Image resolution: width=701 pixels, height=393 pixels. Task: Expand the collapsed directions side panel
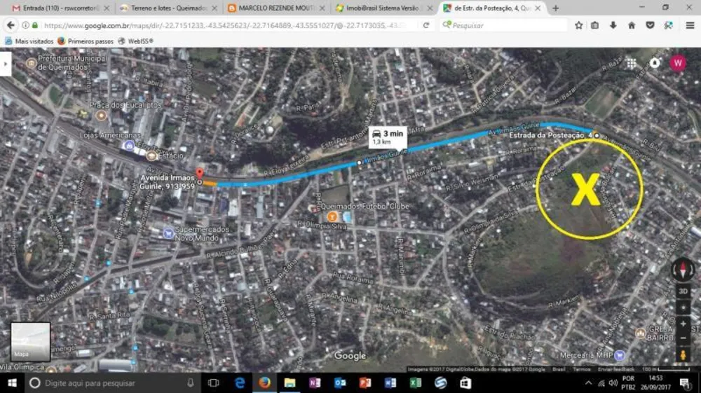pyautogui.click(x=6, y=64)
